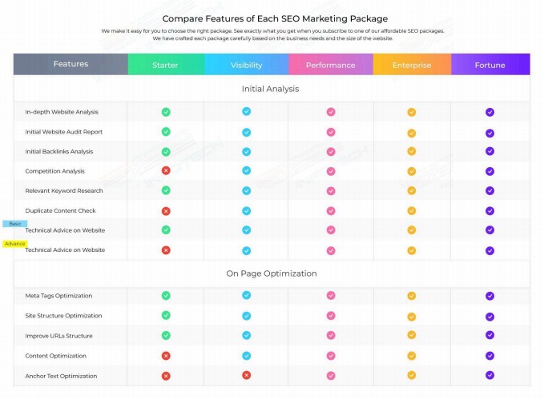Screen dimensions: 544x399
Task: Select the Performance package column header
Action: point(331,65)
